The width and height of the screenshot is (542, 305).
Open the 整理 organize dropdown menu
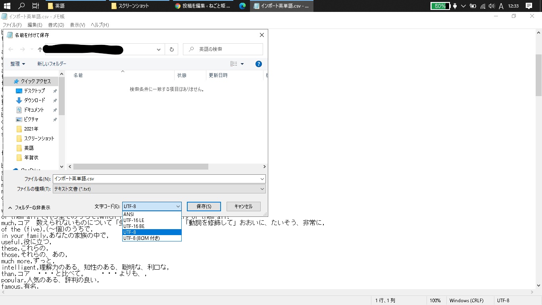(x=17, y=64)
